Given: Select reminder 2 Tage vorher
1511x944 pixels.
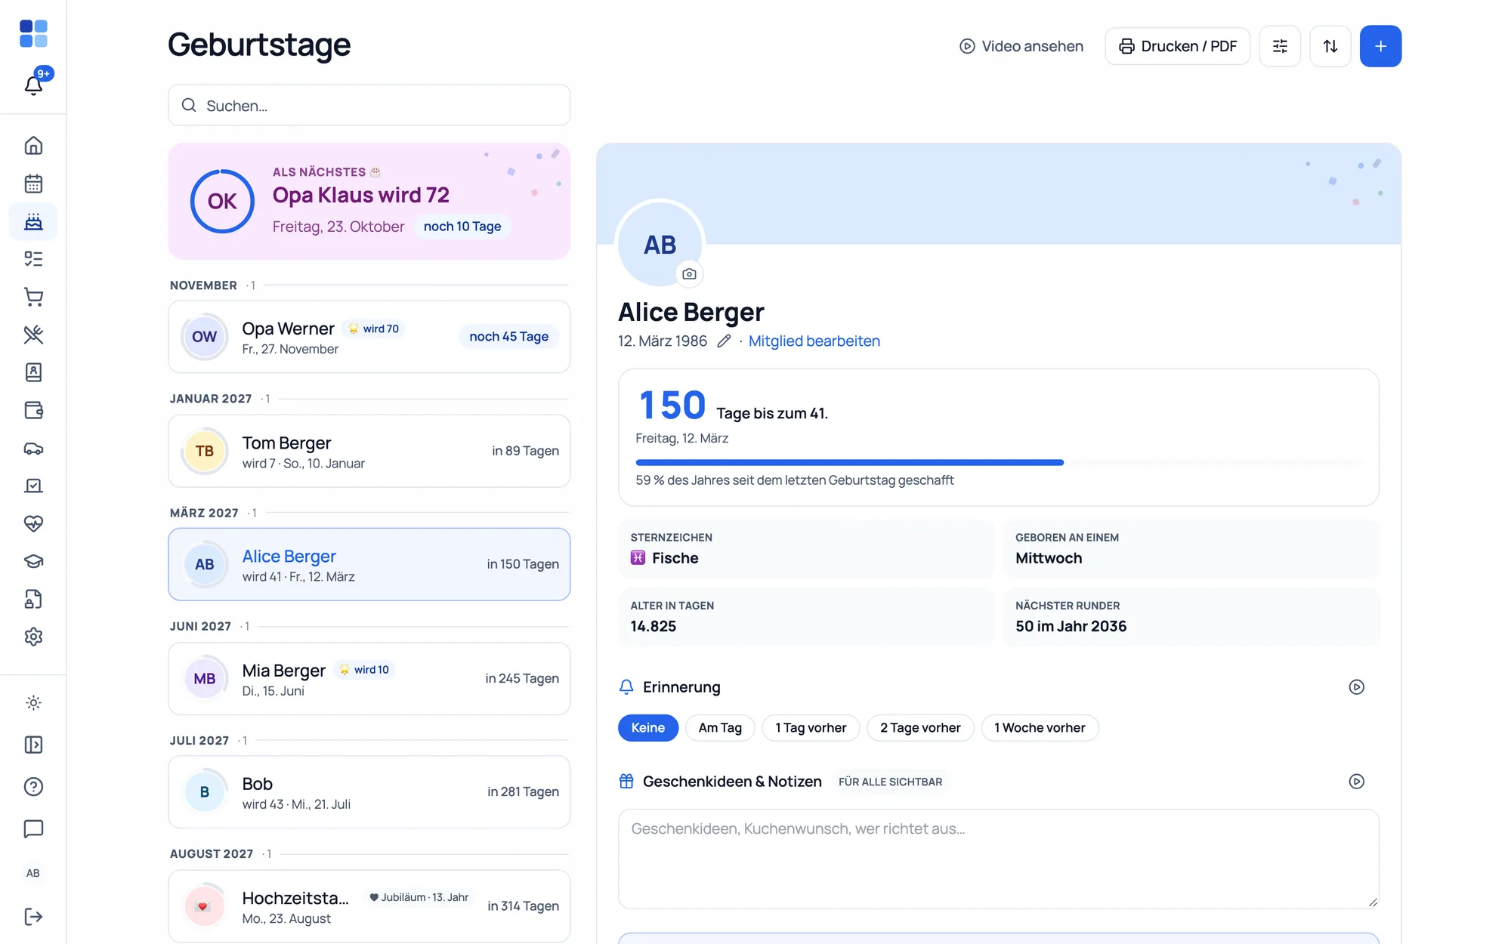Looking at the screenshot, I should coord(920,728).
